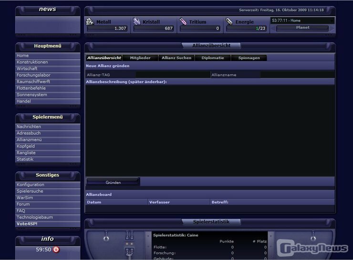Click the Neue Allianz gründen heading
Screen dimensions: 353x260
coord(108,66)
